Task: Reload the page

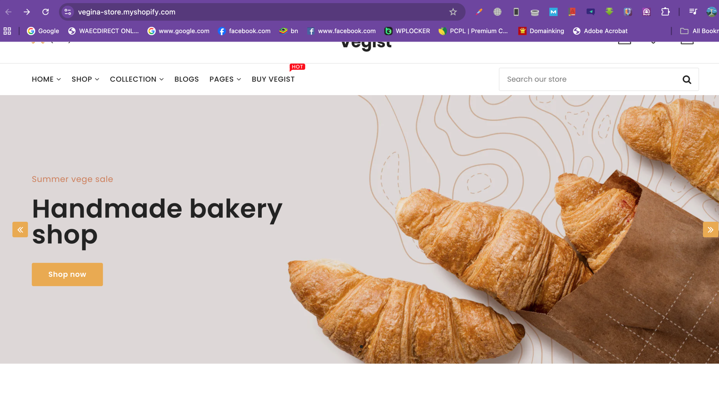Action: pyautogui.click(x=45, y=12)
